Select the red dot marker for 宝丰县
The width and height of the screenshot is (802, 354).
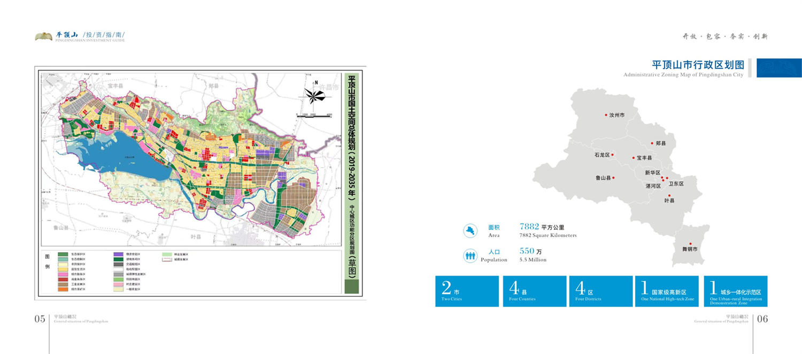(x=633, y=158)
